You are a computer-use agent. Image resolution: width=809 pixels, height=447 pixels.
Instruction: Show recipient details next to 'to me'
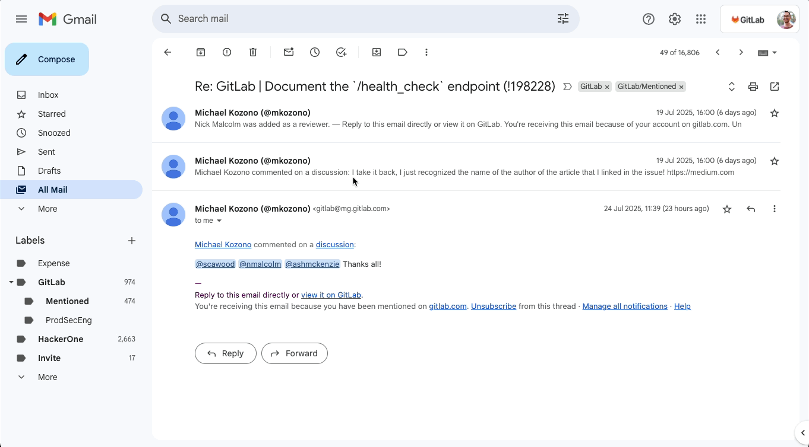pyautogui.click(x=219, y=221)
